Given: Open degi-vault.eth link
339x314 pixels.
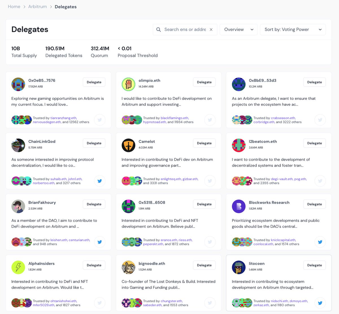Looking at the screenshot, I should click(282, 179).
